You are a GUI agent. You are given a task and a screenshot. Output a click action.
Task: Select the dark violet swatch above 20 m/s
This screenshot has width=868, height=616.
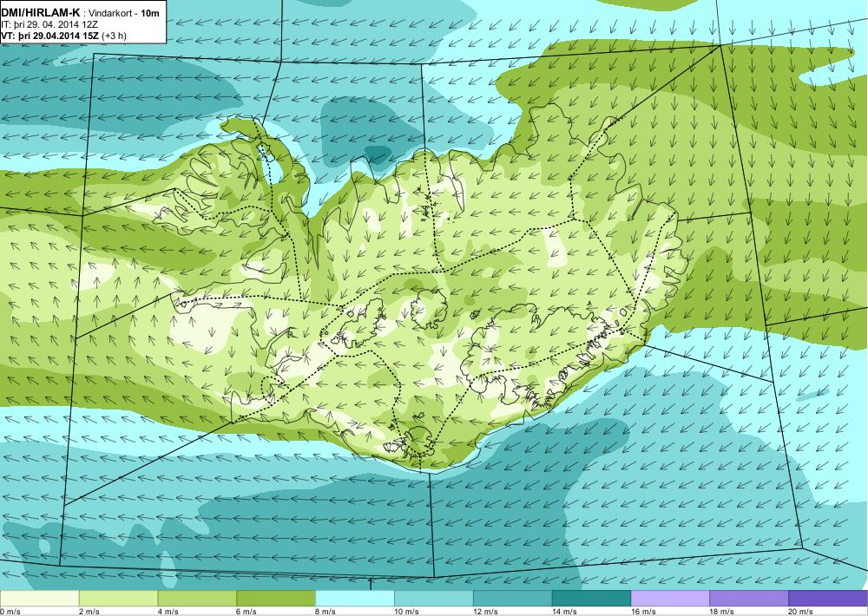point(828,599)
